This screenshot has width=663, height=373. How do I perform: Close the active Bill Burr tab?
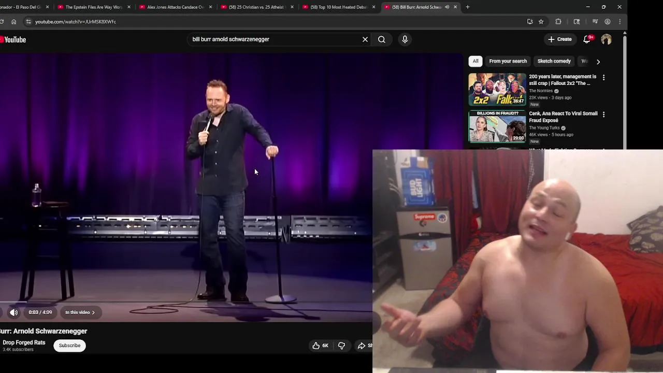tap(455, 7)
